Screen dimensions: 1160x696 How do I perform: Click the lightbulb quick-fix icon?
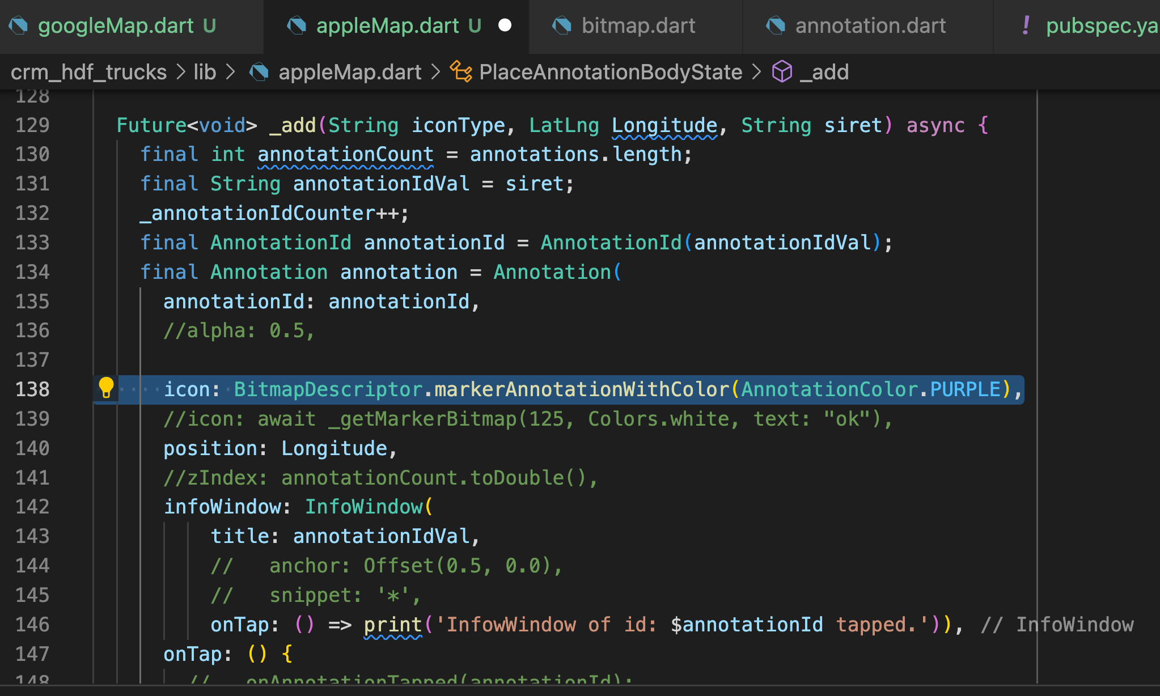106,388
